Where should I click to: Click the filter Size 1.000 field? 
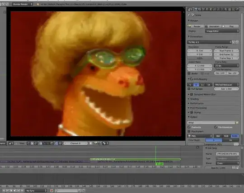tap(226, 89)
